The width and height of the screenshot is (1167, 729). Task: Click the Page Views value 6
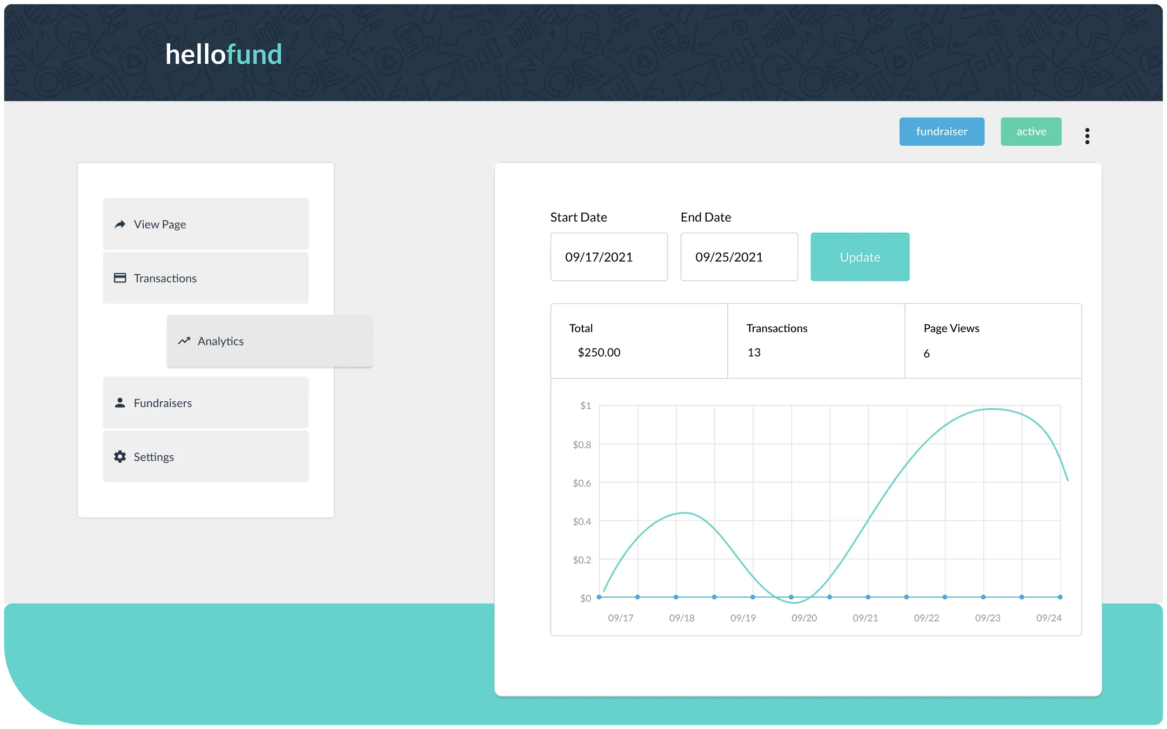[927, 354]
